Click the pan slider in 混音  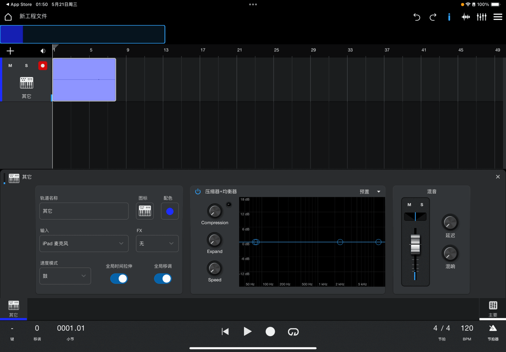415,217
